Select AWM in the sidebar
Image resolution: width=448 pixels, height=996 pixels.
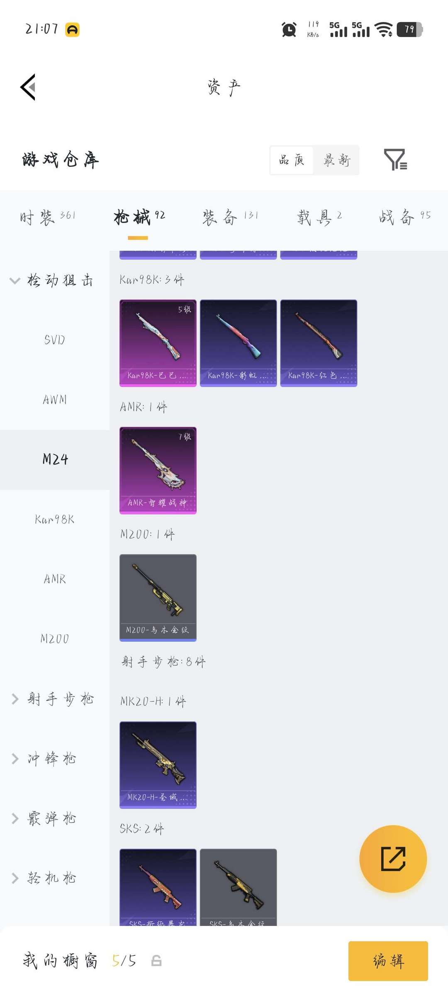[55, 400]
